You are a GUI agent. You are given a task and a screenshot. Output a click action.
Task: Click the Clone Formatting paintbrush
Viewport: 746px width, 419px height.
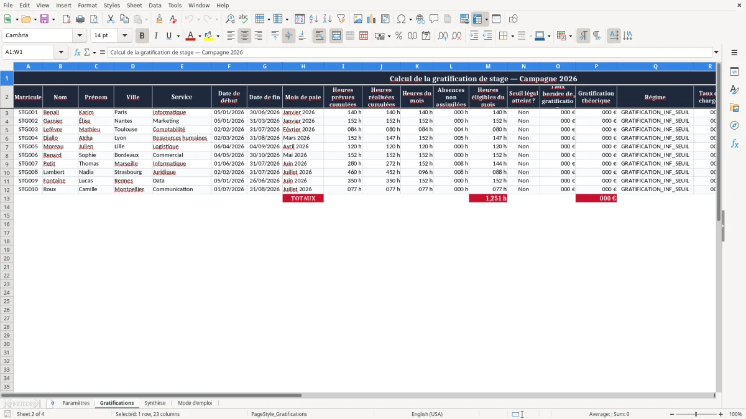[x=160, y=19]
